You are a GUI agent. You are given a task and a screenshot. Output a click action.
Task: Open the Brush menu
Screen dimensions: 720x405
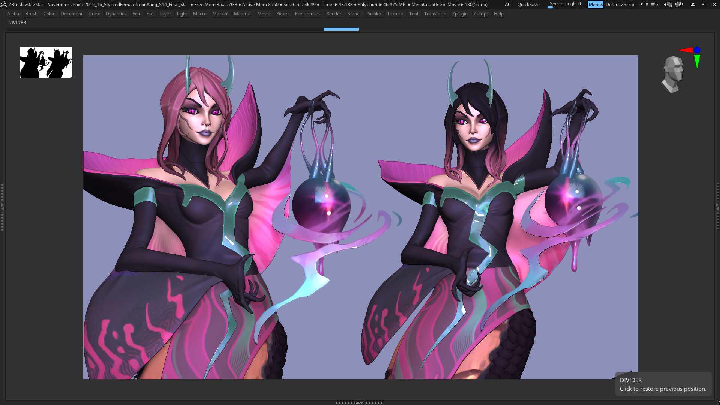pyautogui.click(x=31, y=14)
